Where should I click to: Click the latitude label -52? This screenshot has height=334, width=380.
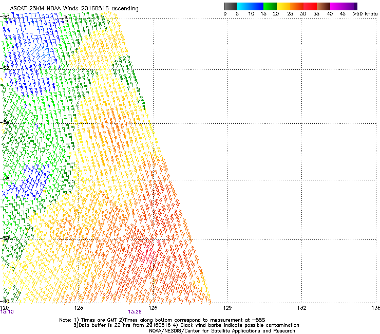(5, 68)
